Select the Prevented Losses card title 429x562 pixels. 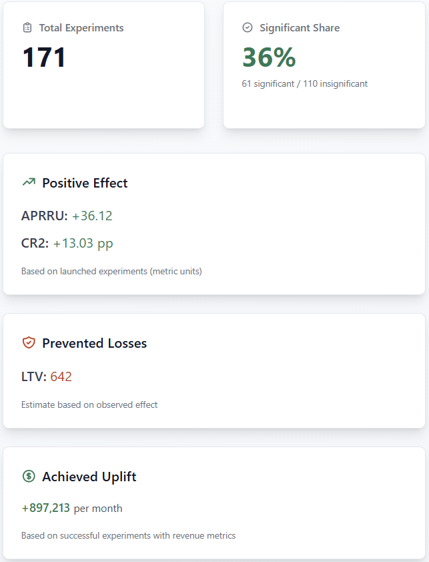(x=94, y=343)
